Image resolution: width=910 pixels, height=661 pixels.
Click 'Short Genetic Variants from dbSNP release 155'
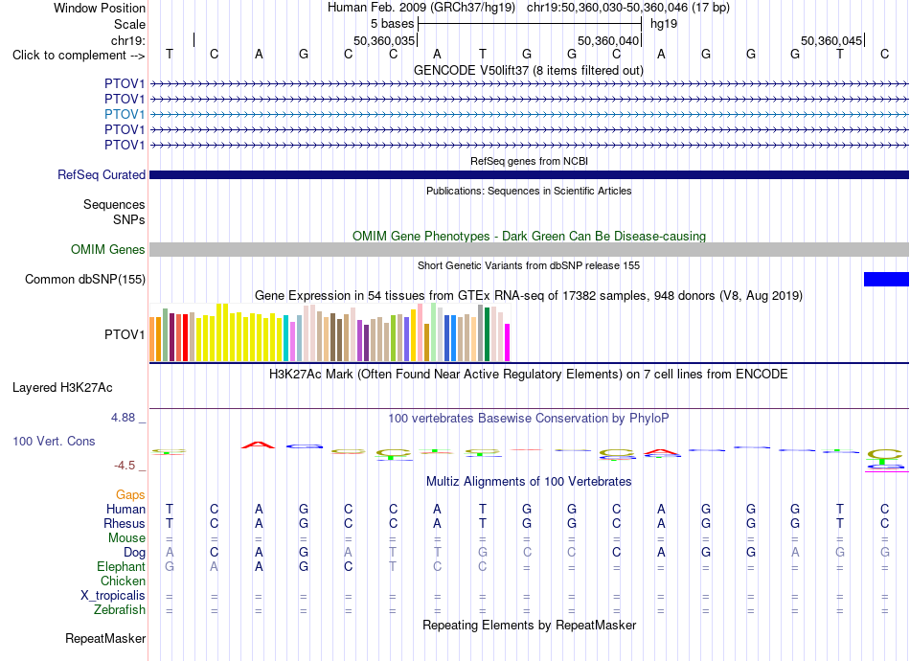529,265
